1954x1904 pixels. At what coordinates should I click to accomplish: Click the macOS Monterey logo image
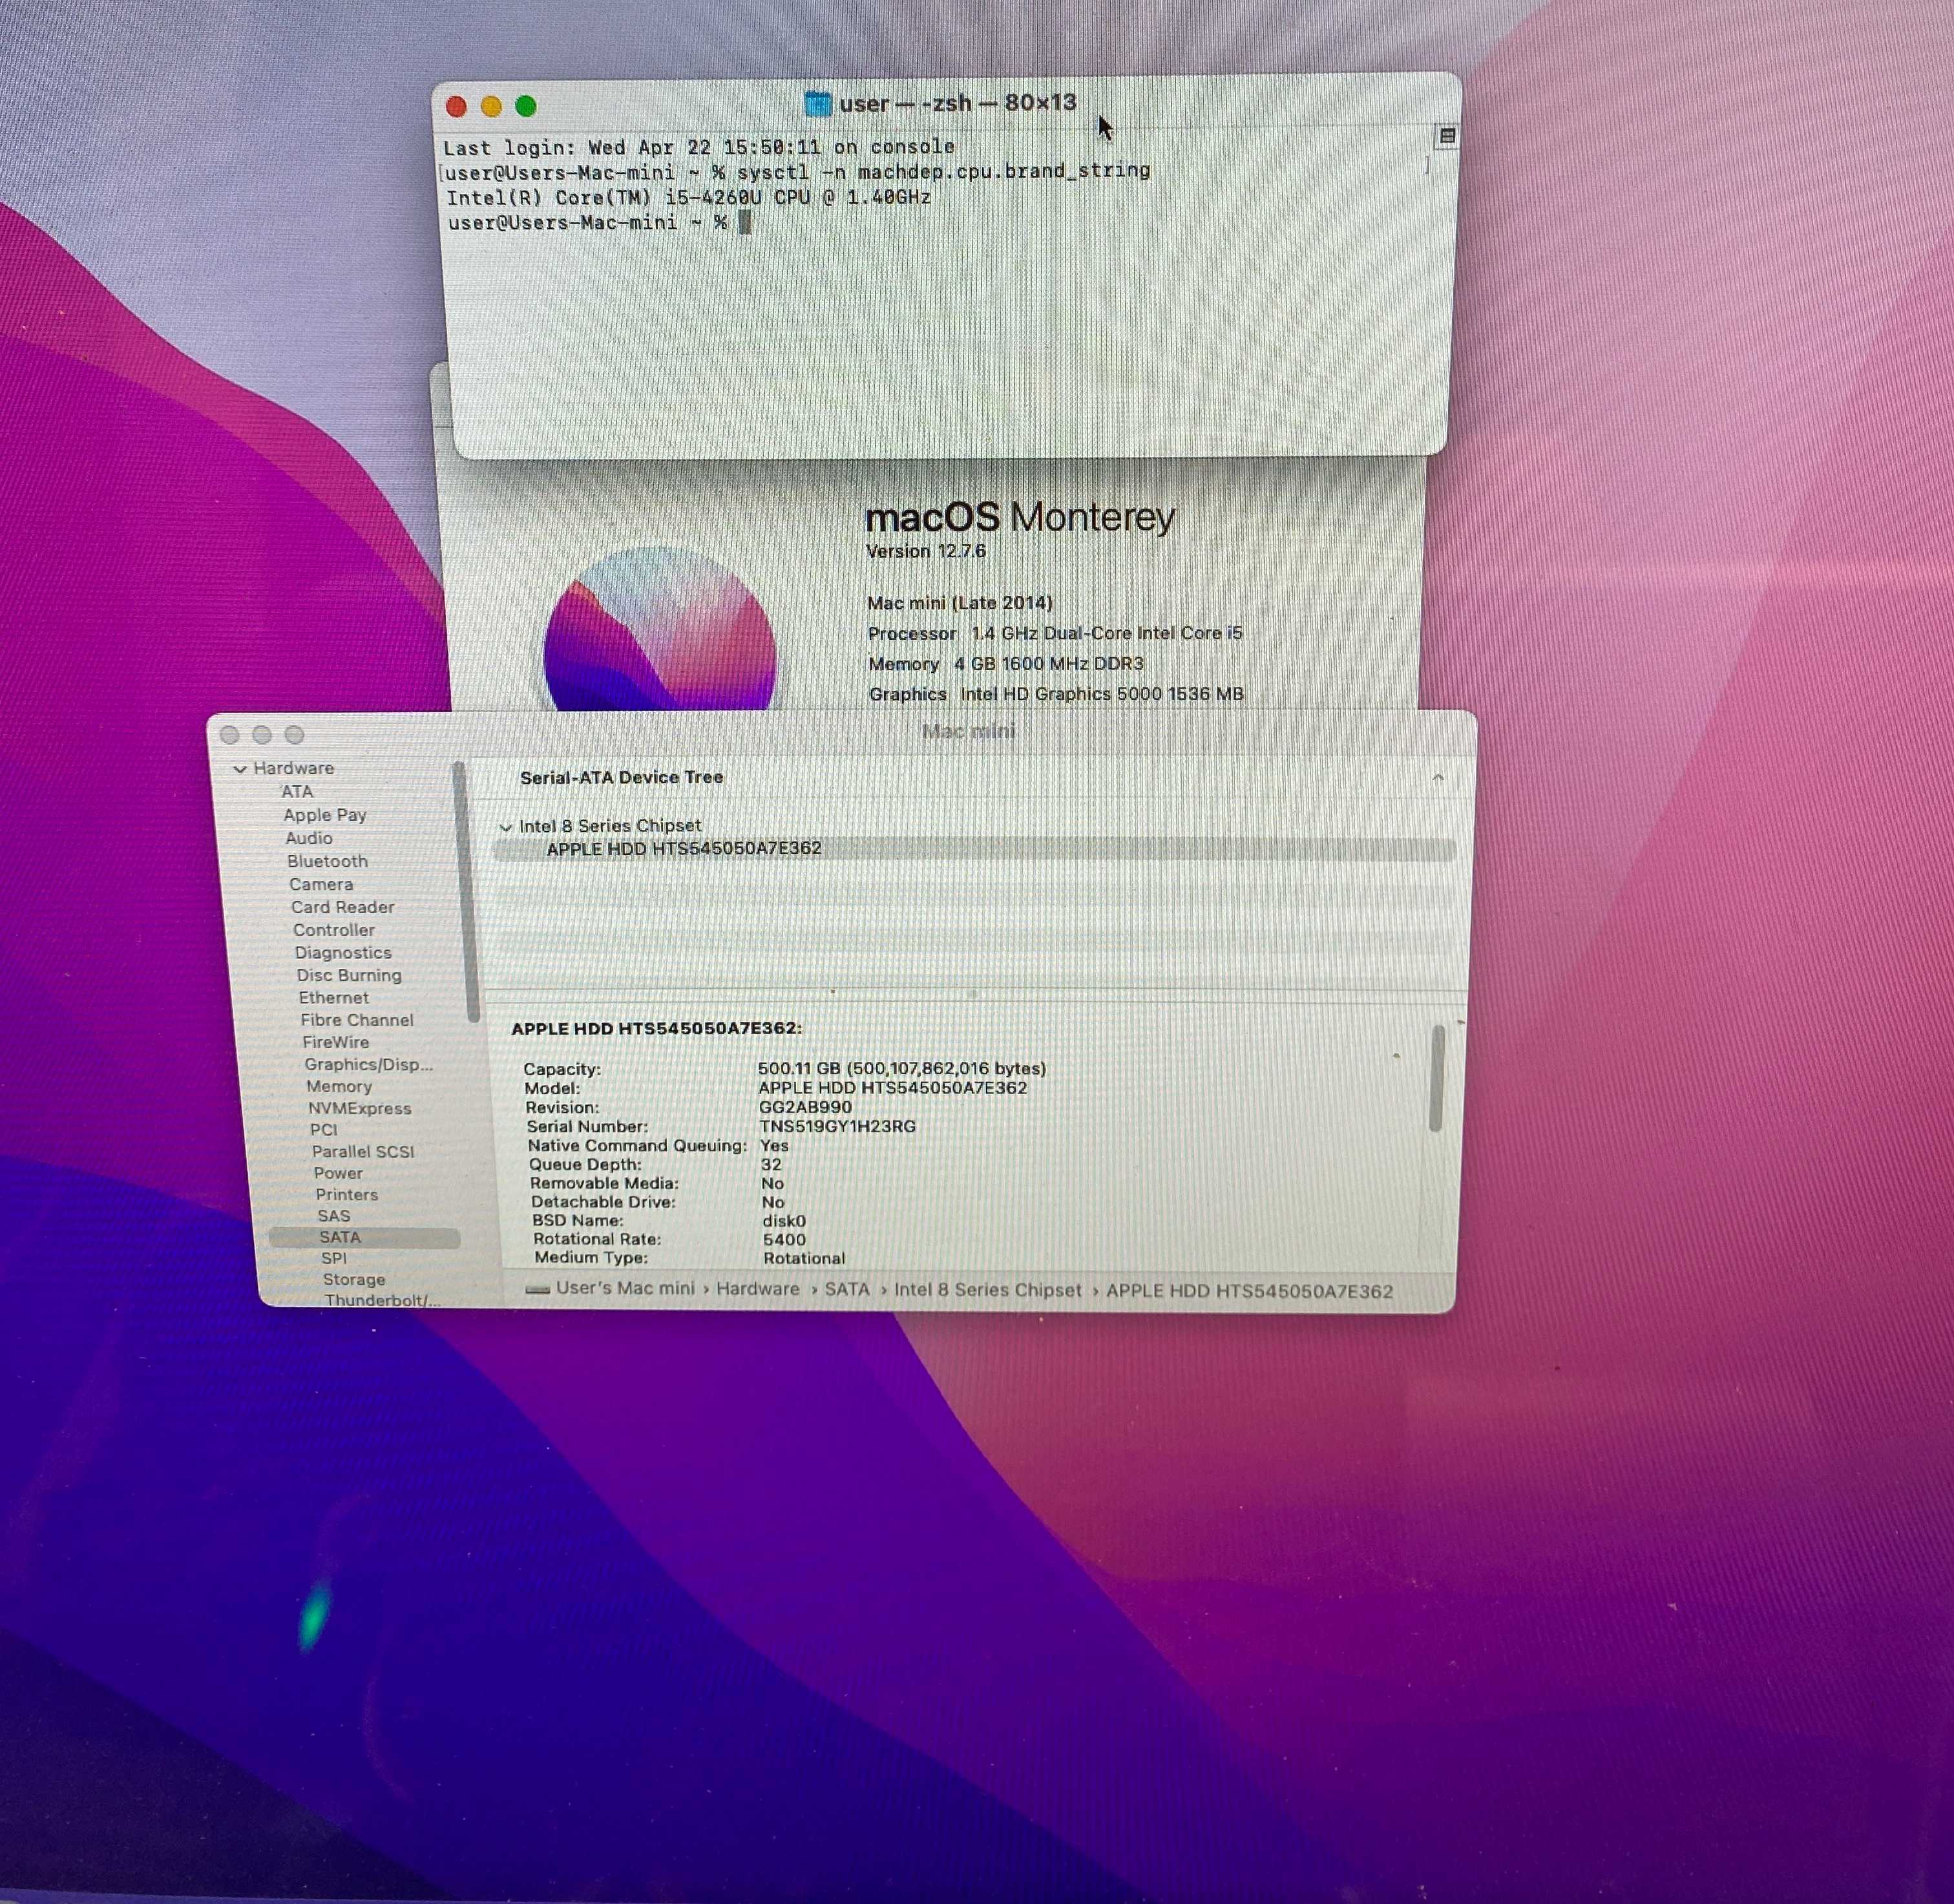pyautogui.click(x=660, y=630)
